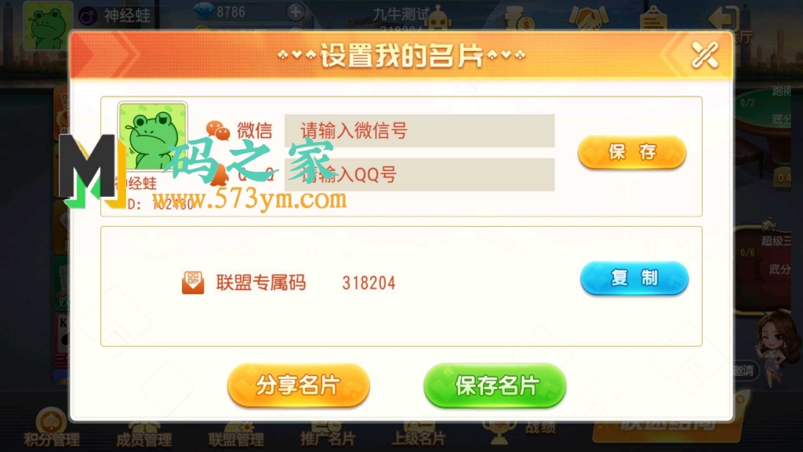Click the QQ号 input field
This screenshot has height=452, width=803.
420,175
